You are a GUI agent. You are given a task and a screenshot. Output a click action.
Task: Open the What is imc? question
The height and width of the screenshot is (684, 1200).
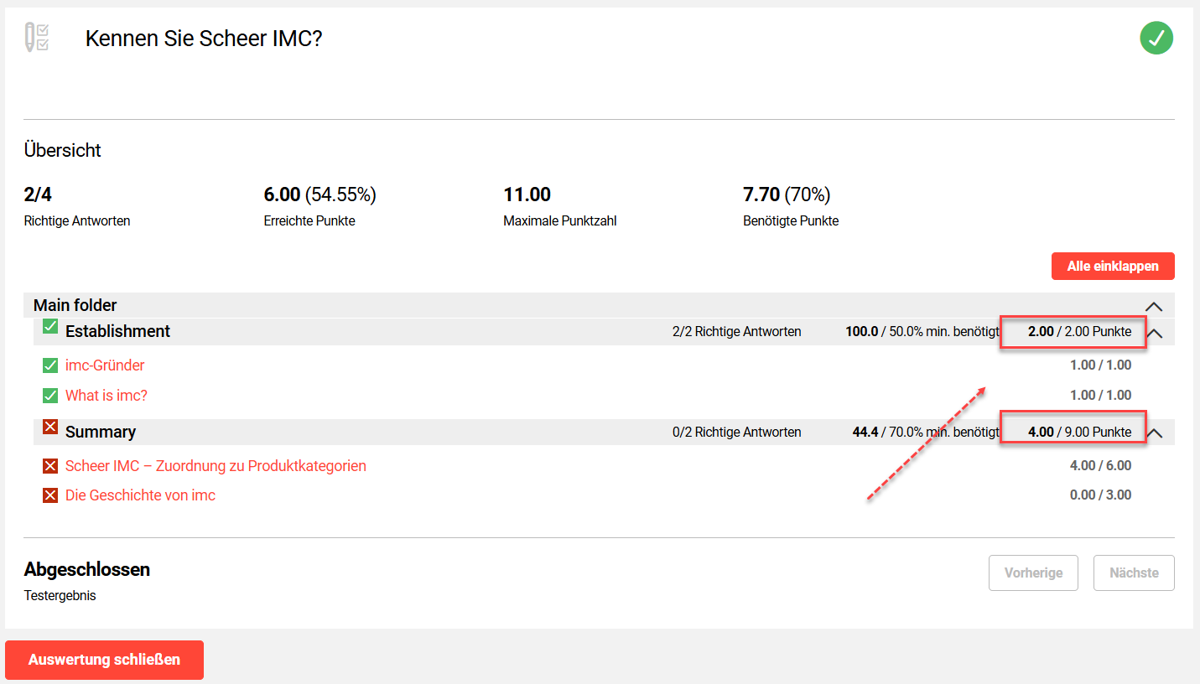click(x=106, y=396)
